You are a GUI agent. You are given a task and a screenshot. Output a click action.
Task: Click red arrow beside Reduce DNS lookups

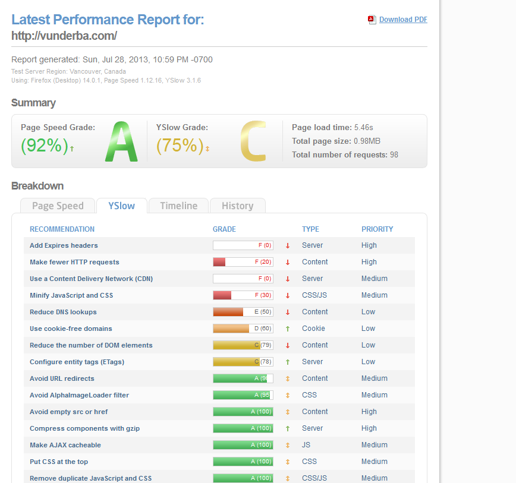288,312
